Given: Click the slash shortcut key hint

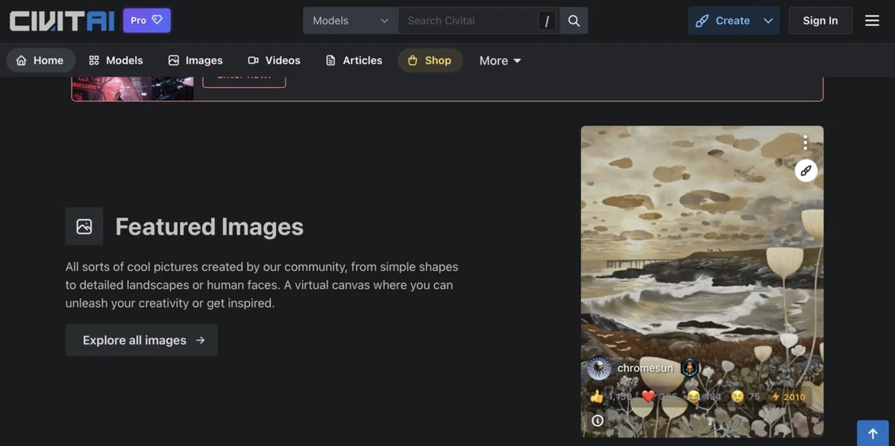Looking at the screenshot, I should coord(547,21).
